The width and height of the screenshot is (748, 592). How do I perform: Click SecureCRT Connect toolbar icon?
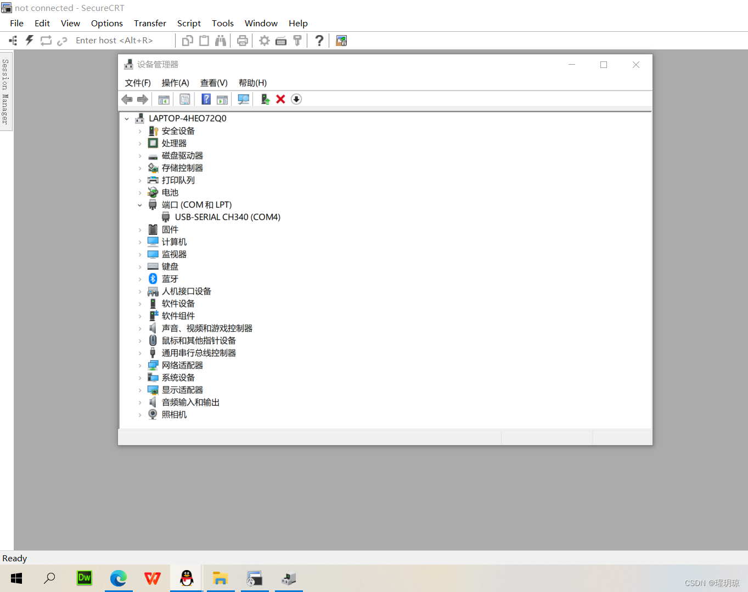coord(13,41)
